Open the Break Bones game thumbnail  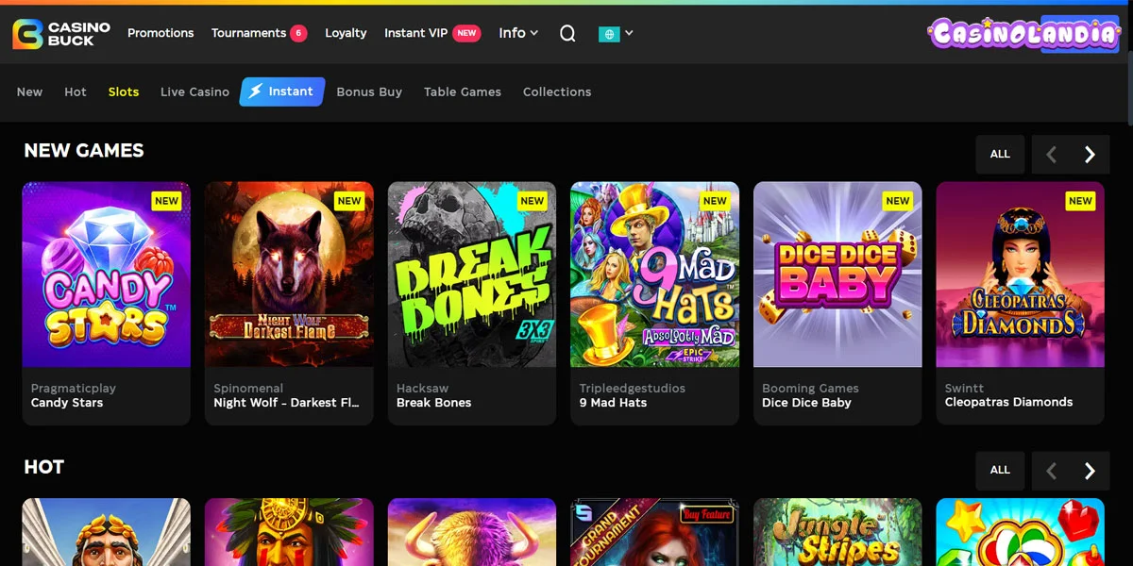472,275
